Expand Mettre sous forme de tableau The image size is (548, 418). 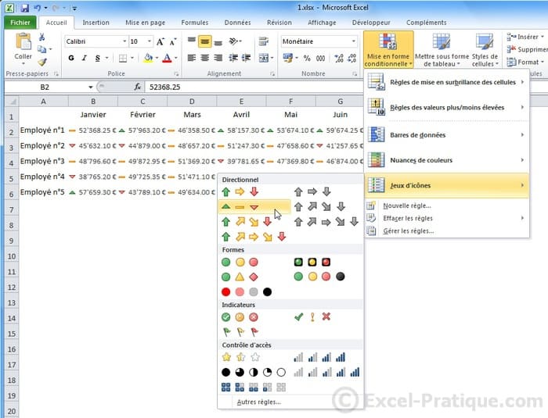pyautogui.click(x=442, y=49)
